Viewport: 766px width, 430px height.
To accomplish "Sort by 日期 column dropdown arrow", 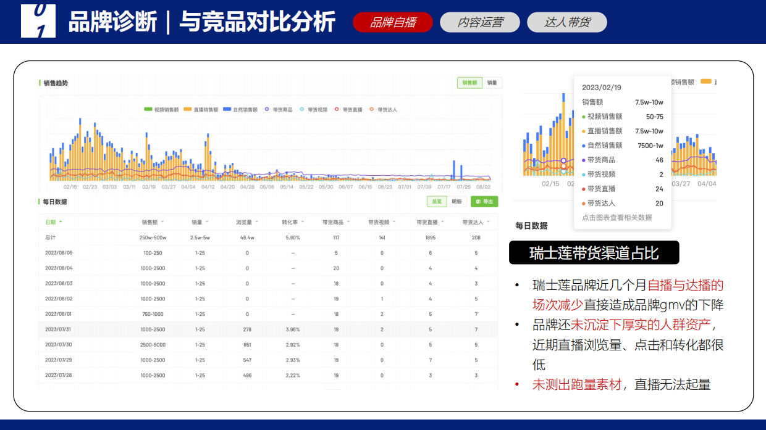I will (x=61, y=222).
